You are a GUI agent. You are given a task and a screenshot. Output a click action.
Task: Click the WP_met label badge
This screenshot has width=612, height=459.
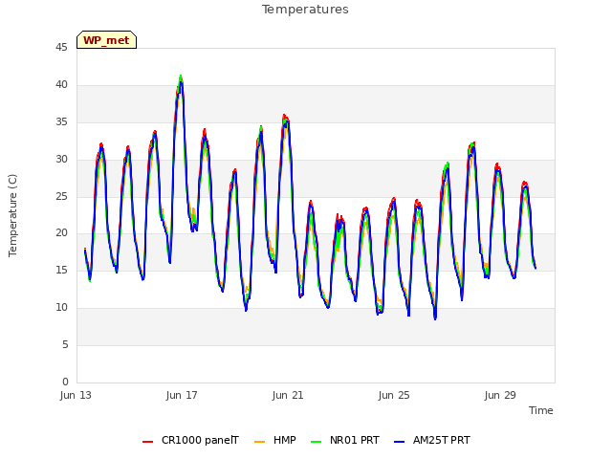click(x=106, y=40)
